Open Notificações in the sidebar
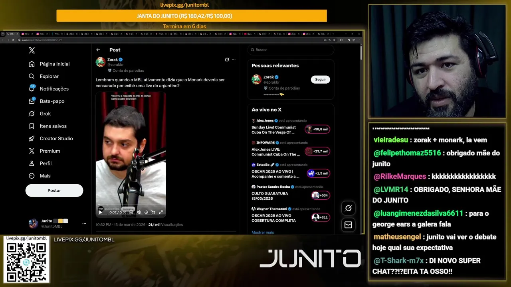 tap(49, 88)
